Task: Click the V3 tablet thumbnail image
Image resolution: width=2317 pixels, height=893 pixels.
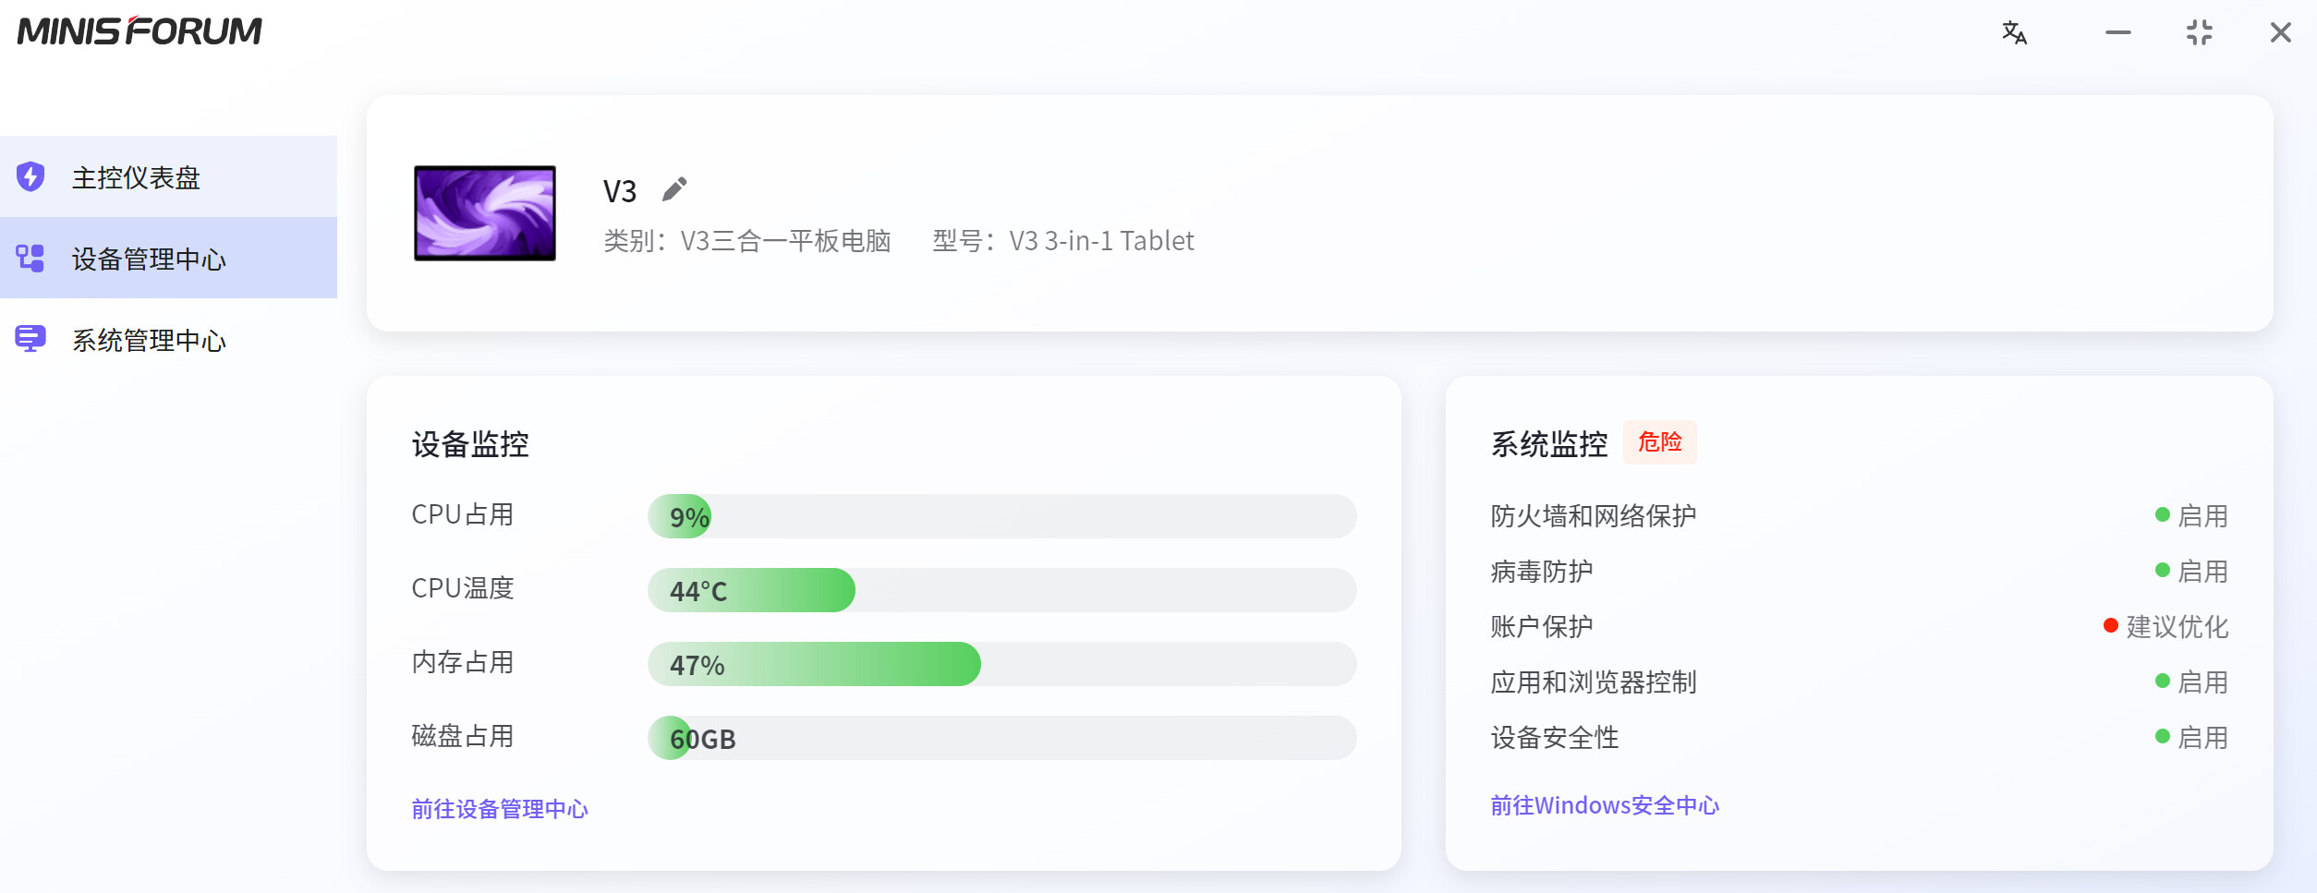Action: (485, 213)
